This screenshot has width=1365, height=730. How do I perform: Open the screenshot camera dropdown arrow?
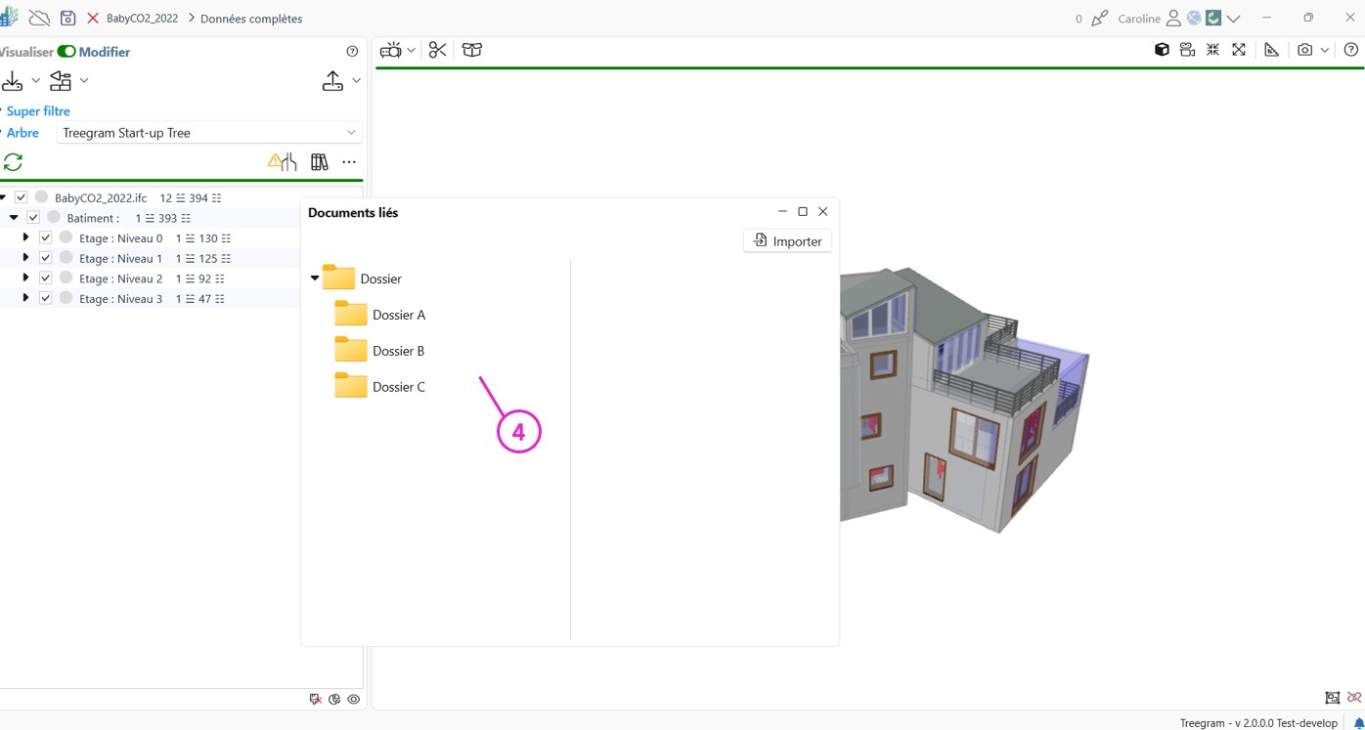point(1325,50)
